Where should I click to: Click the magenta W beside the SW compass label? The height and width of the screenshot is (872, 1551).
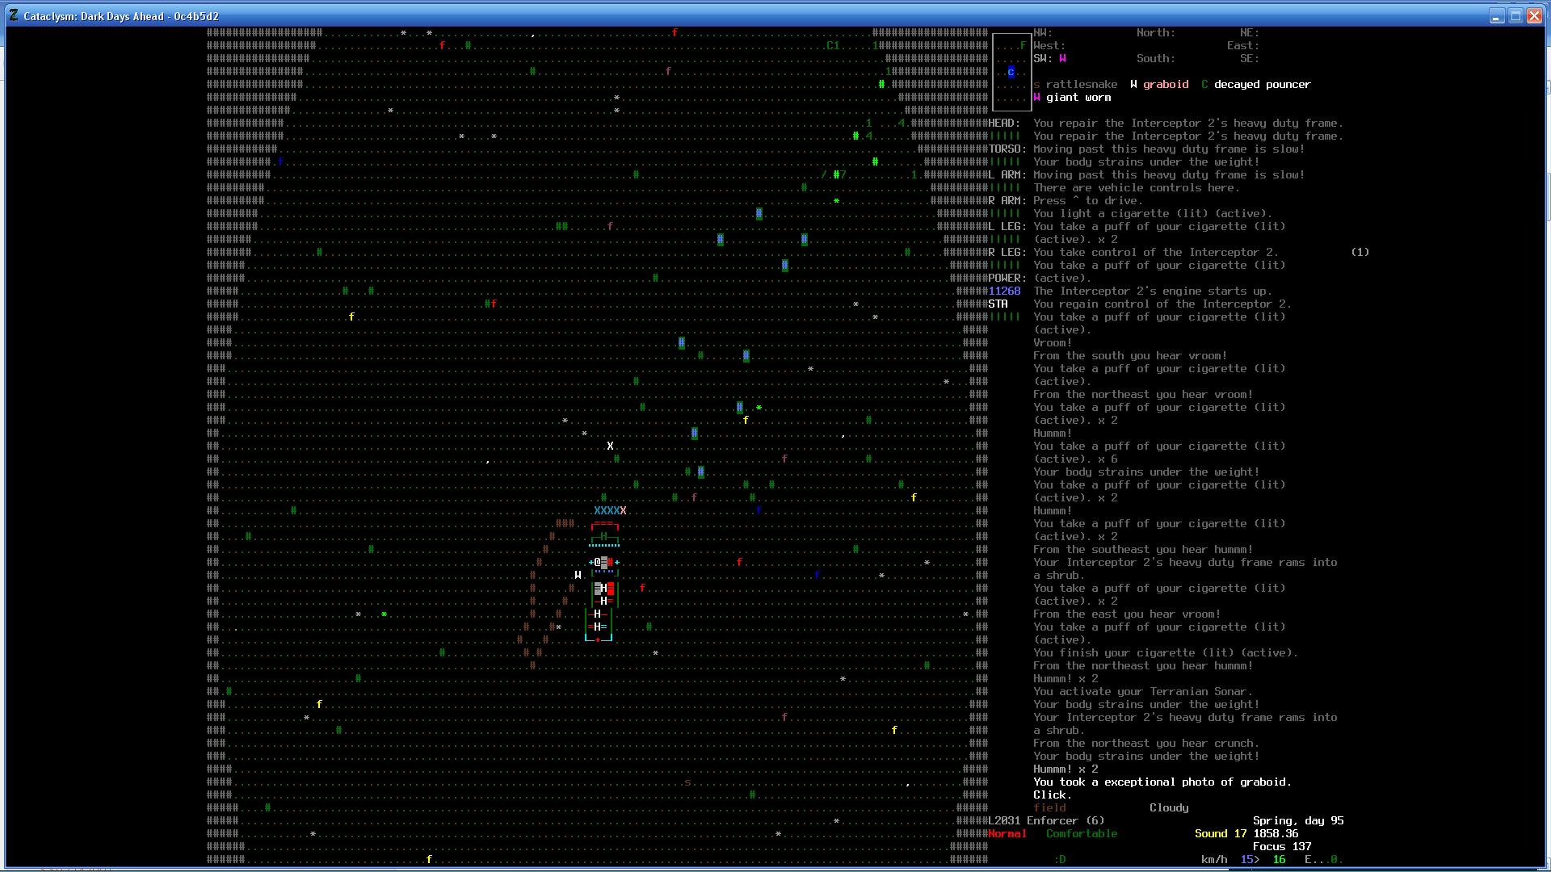(x=1062, y=59)
